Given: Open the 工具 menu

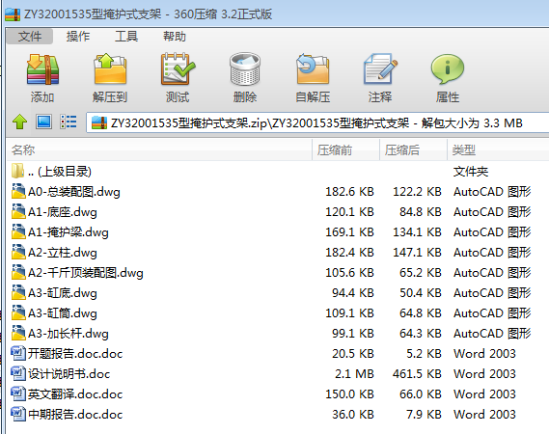Looking at the screenshot, I should click(x=126, y=37).
